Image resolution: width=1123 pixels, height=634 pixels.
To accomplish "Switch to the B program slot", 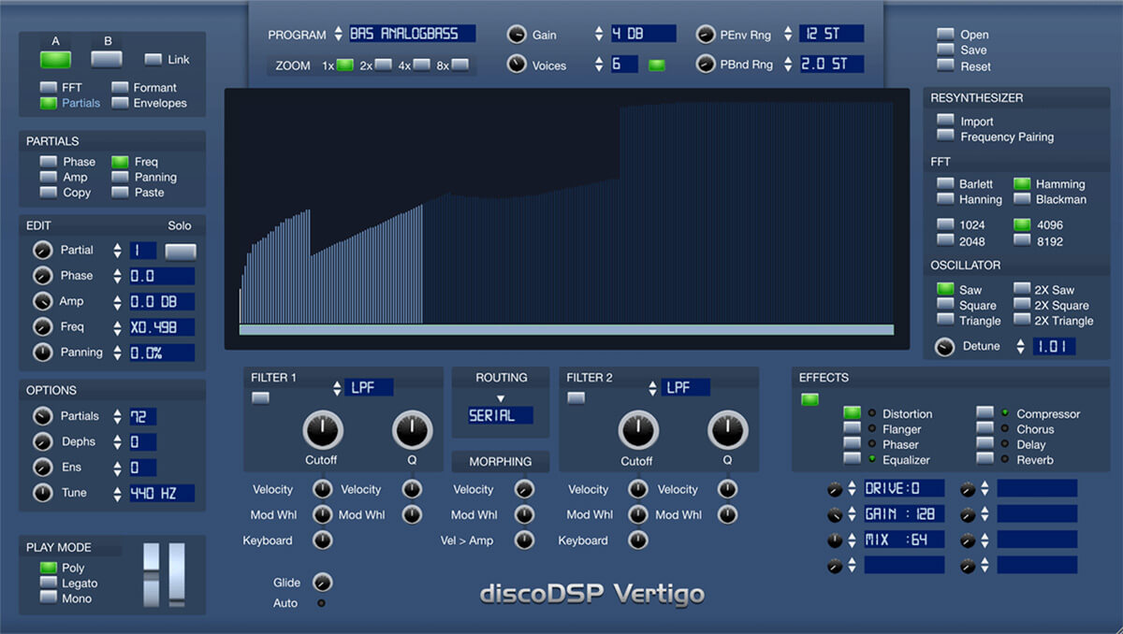I will tap(106, 57).
